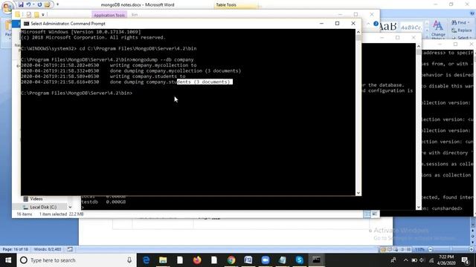This screenshot has width=476, height=267.
Task: Click the Words count in Word status bar
Action: click(48, 249)
